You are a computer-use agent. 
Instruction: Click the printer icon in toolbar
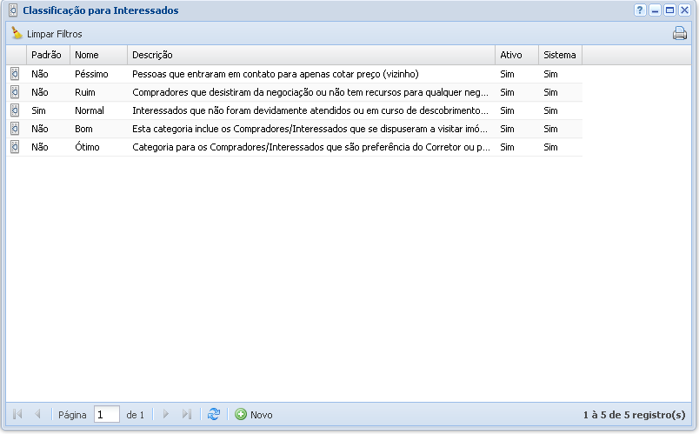(679, 34)
